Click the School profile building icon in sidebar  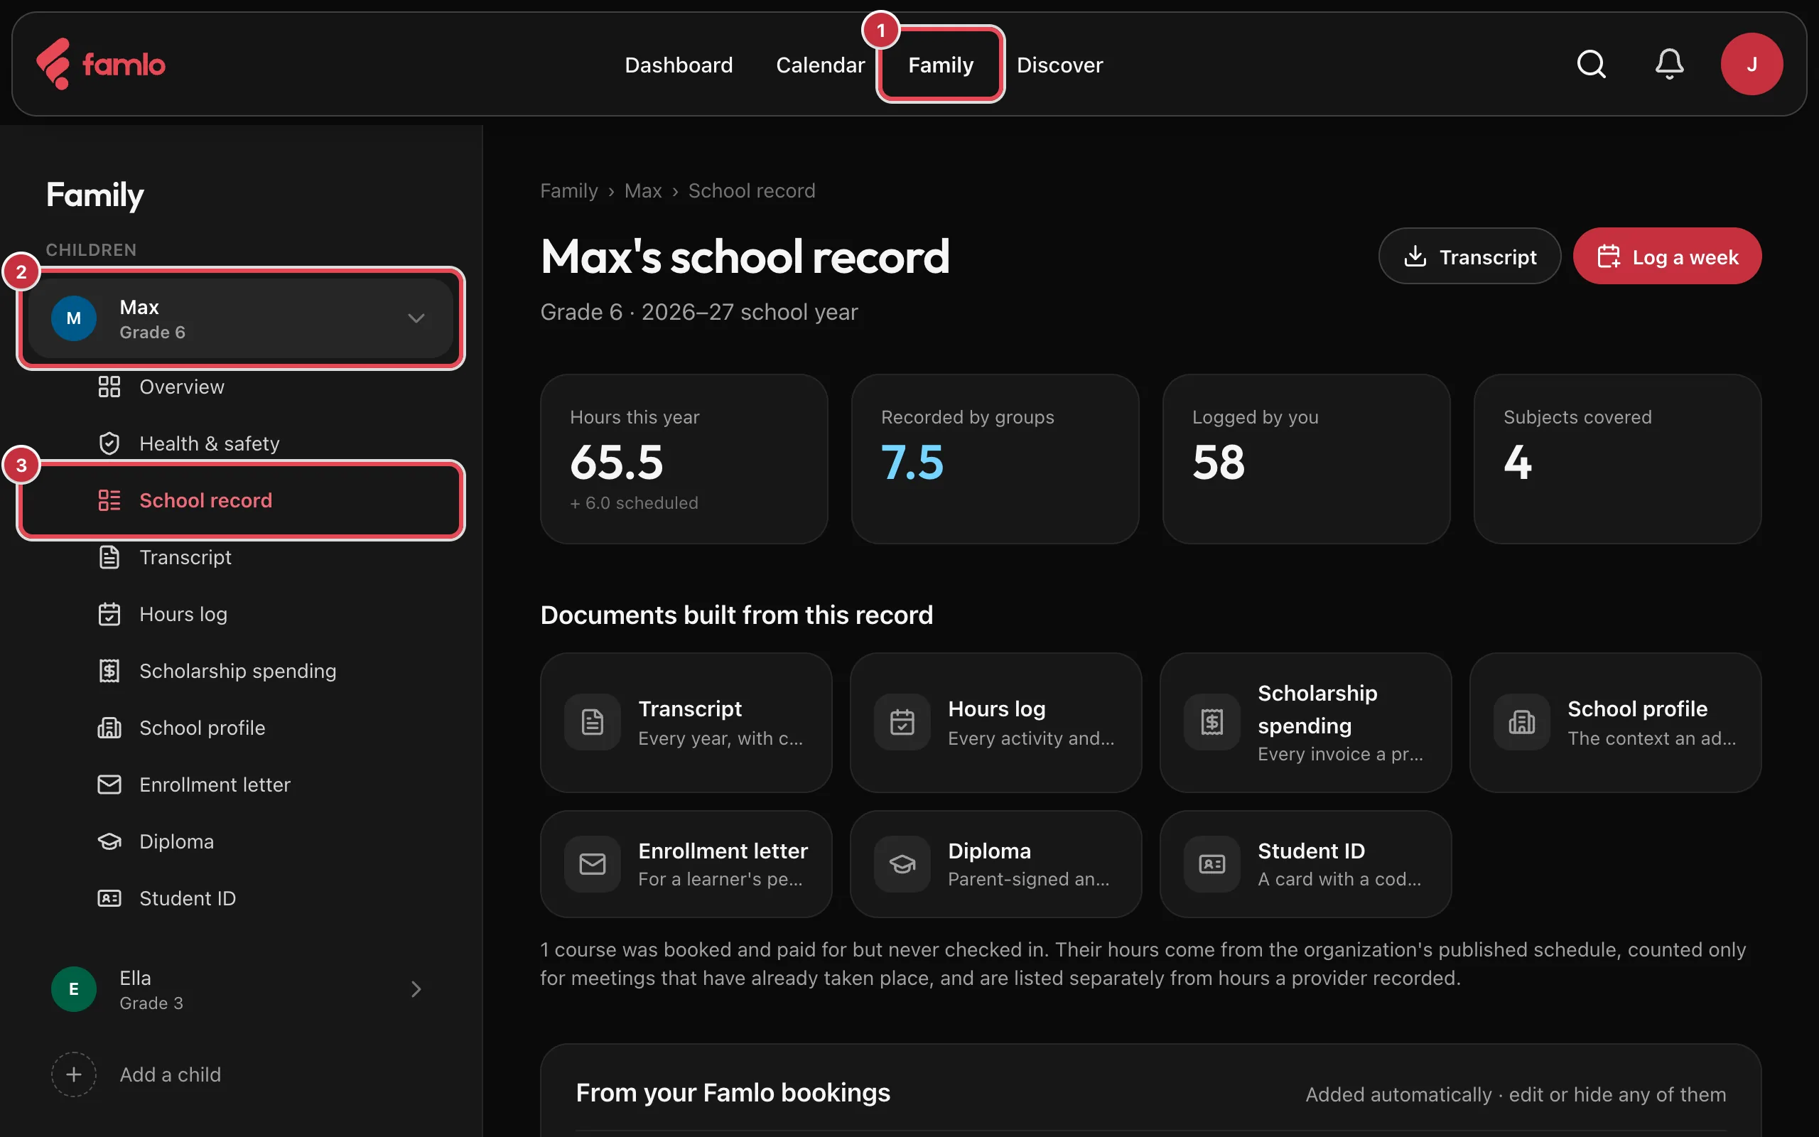pos(109,727)
